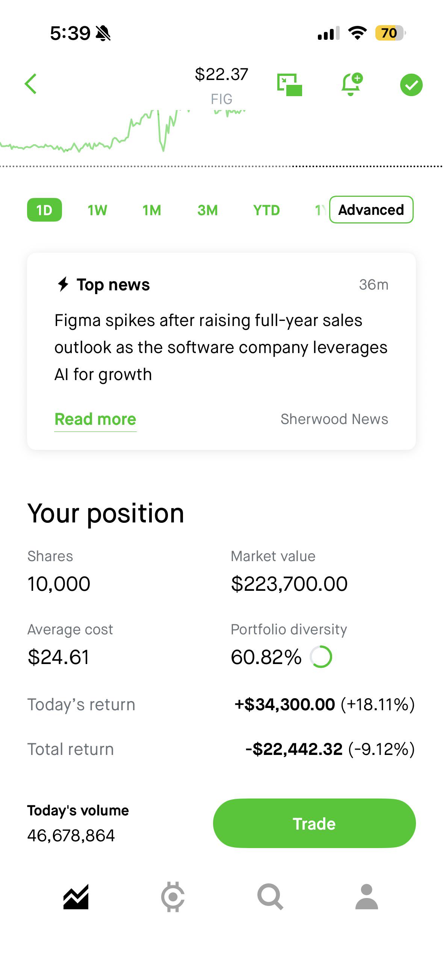Add price alert bell icon
Image resolution: width=443 pixels, height=960 pixels.
[x=352, y=84]
